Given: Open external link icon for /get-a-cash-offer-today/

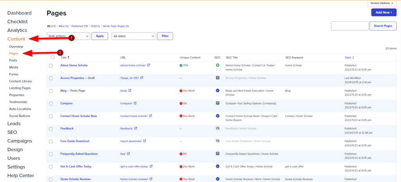Looking at the screenshot, I should pos(151,166).
